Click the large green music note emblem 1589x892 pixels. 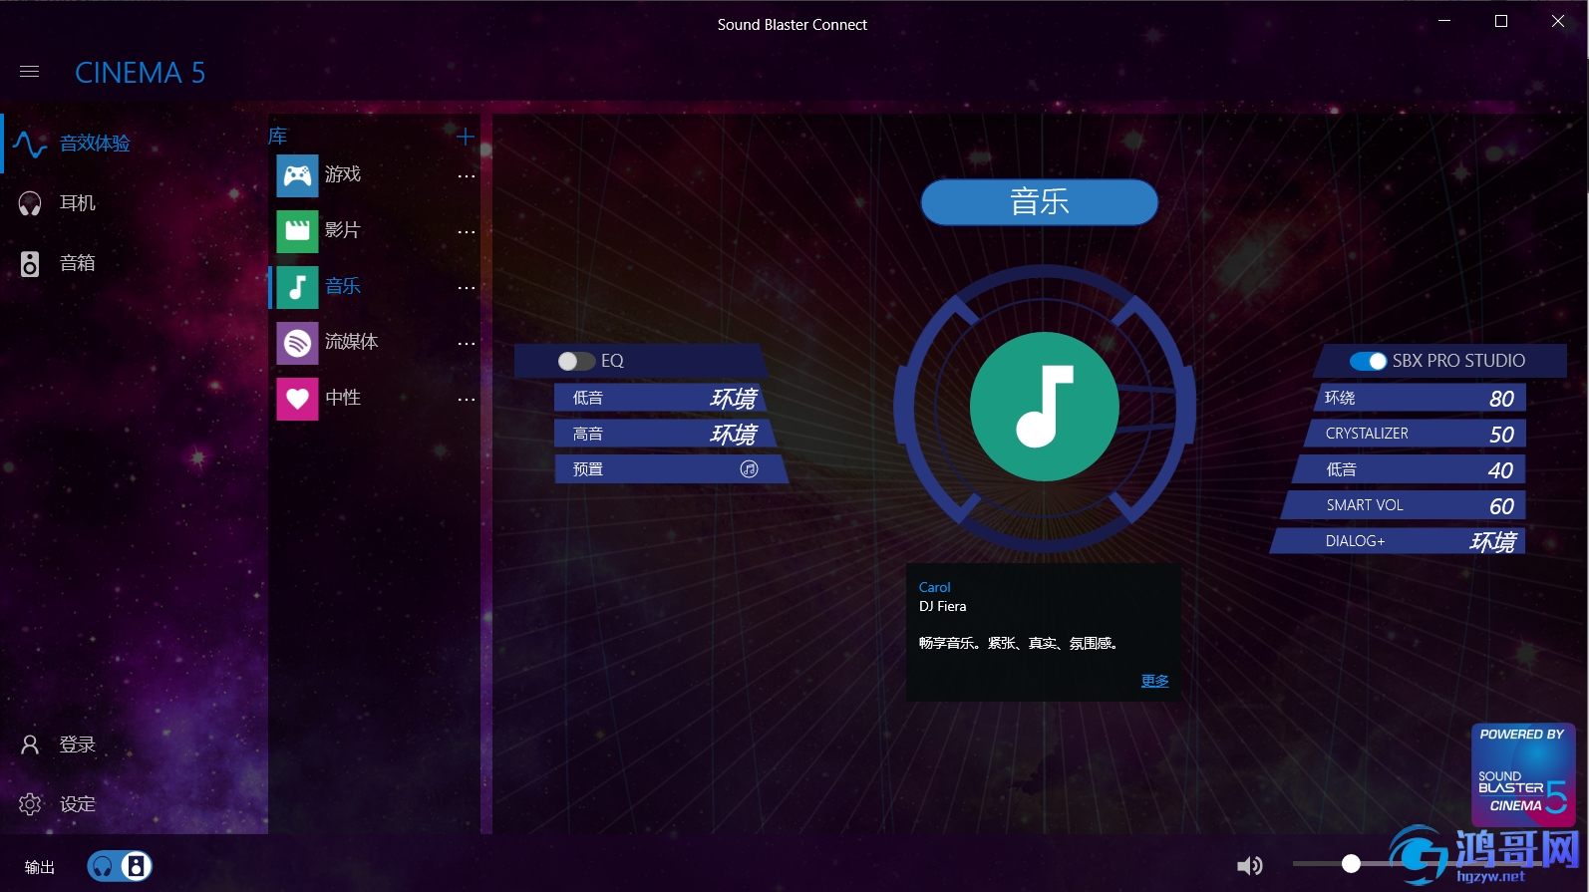pyautogui.click(x=1044, y=407)
